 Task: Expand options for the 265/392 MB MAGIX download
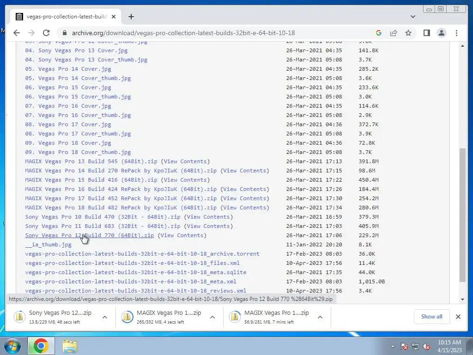click(212, 317)
